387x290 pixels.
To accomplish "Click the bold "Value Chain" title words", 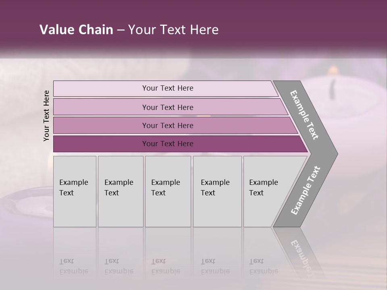I will click(x=76, y=30).
